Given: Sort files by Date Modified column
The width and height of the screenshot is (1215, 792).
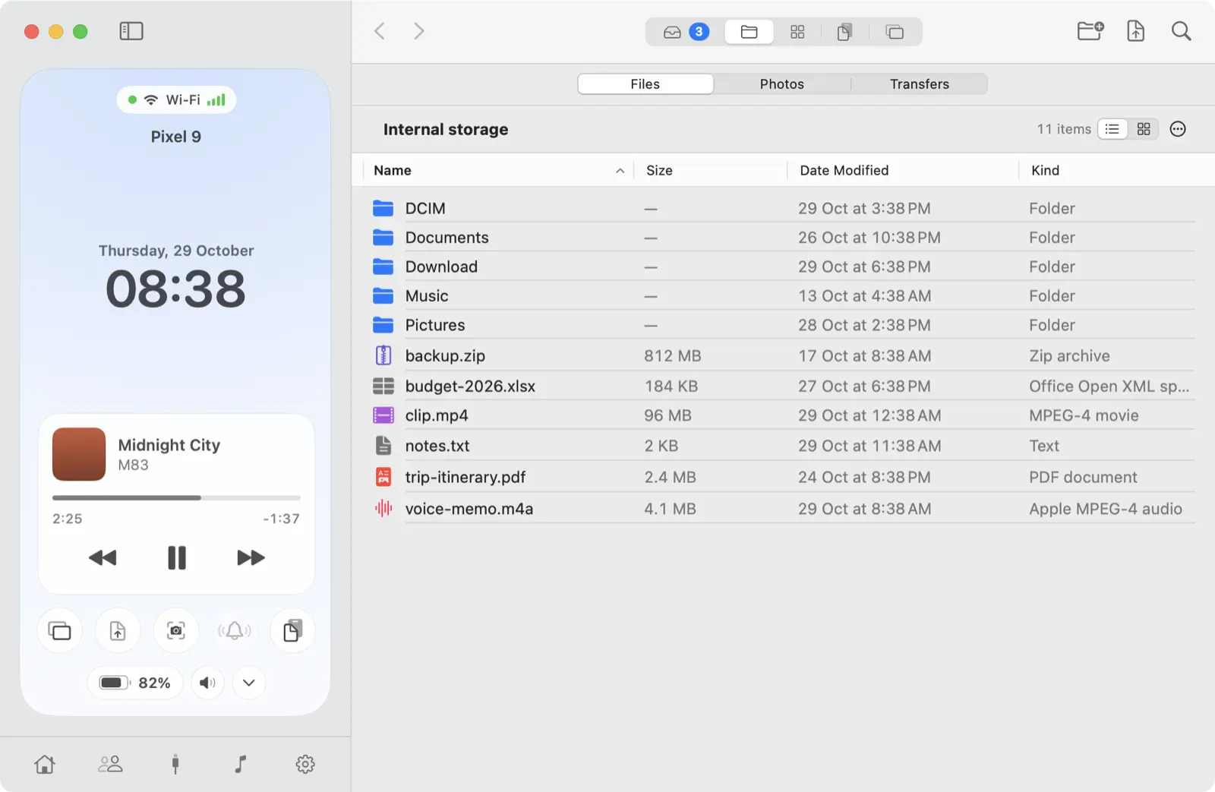Looking at the screenshot, I should click(903, 171).
